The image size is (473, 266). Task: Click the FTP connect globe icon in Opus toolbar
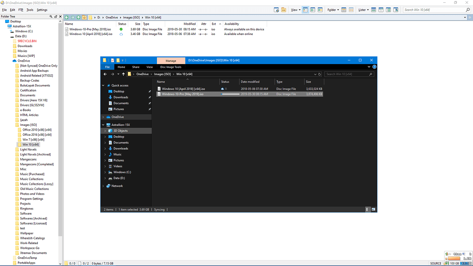(276, 10)
